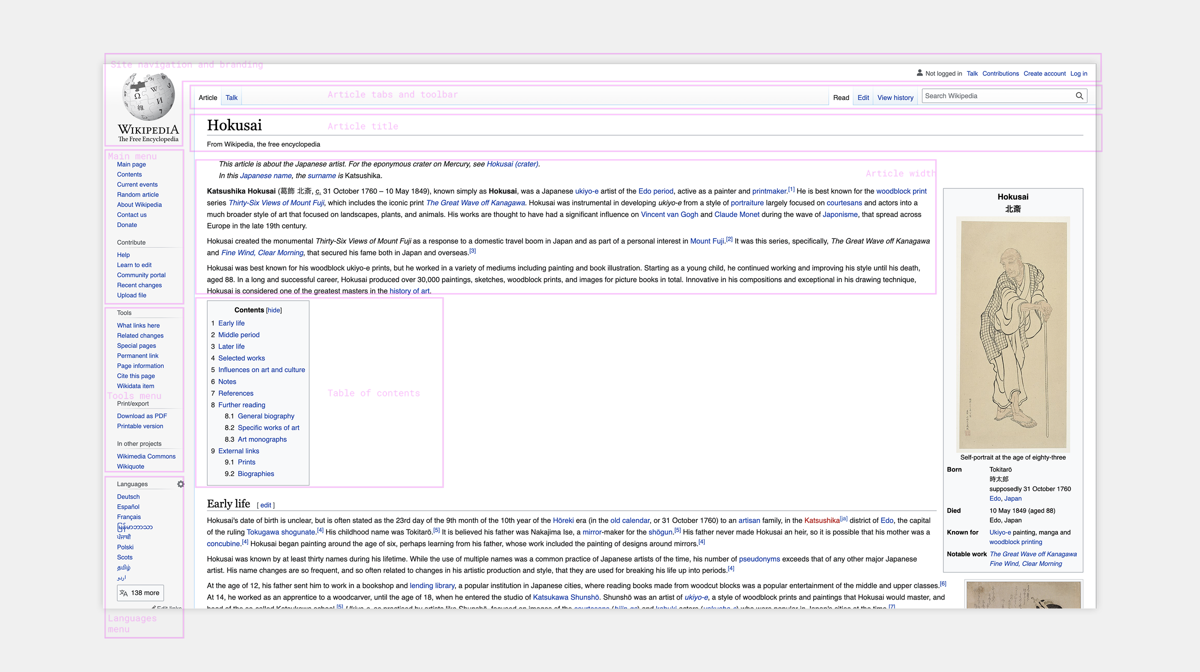
Task: Click the lending library link
Action: click(432, 586)
